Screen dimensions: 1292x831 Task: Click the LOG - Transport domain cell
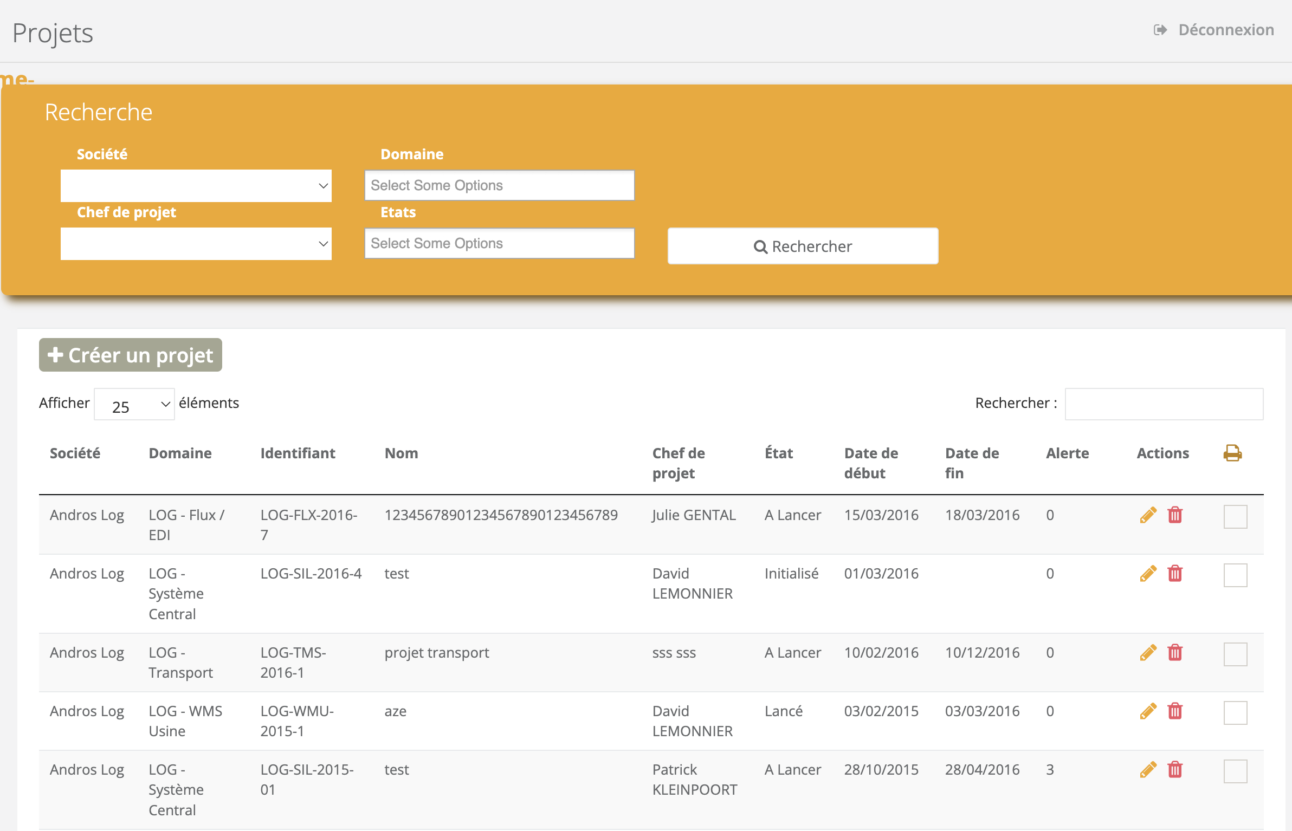click(x=180, y=663)
